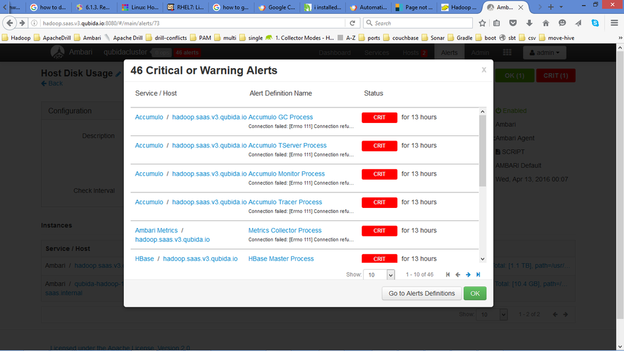Click the Pocket save icon

(513, 23)
